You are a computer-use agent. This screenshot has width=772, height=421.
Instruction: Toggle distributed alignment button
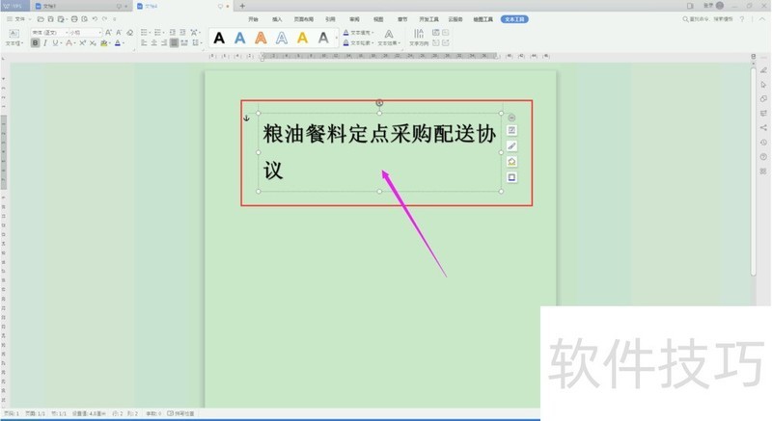coord(184,43)
